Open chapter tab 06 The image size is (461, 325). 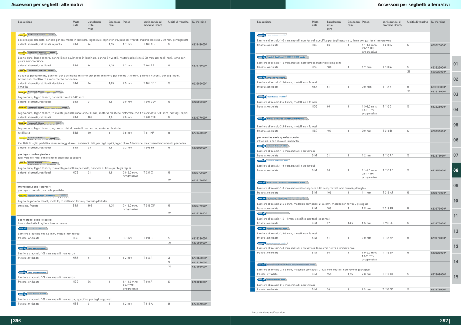point(456,140)
